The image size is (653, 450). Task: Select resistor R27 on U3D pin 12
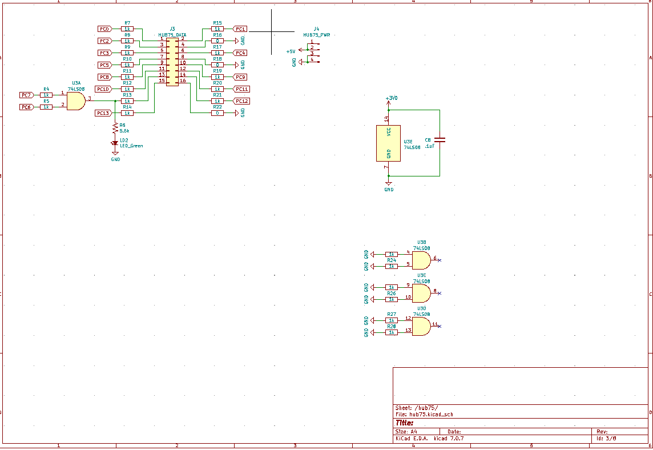pos(392,320)
